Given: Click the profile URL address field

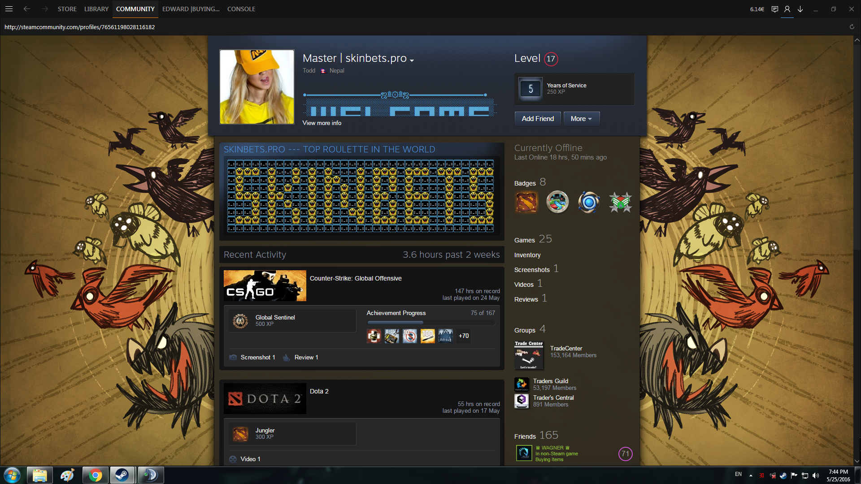Looking at the screenshot, I should point(80,27).
